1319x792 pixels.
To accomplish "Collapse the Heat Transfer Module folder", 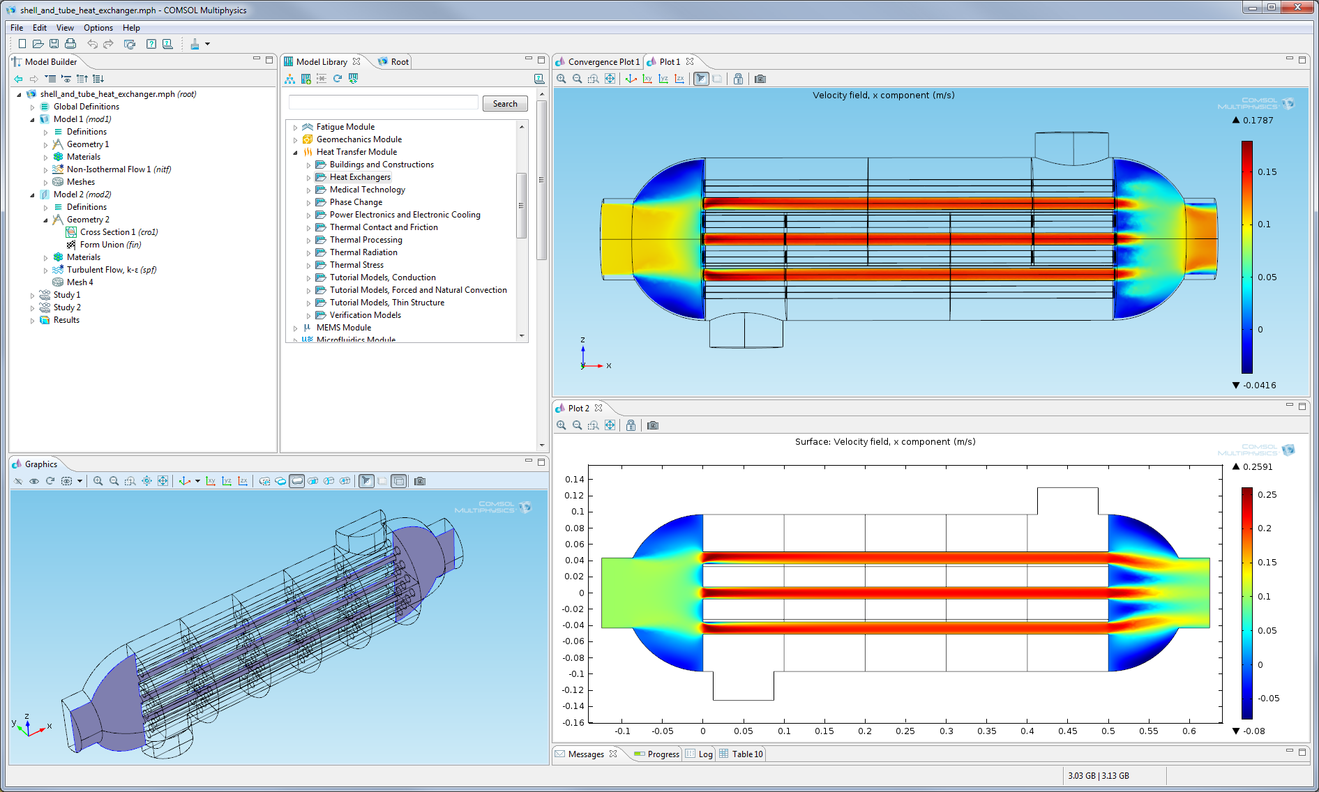I will coord(295,153).
